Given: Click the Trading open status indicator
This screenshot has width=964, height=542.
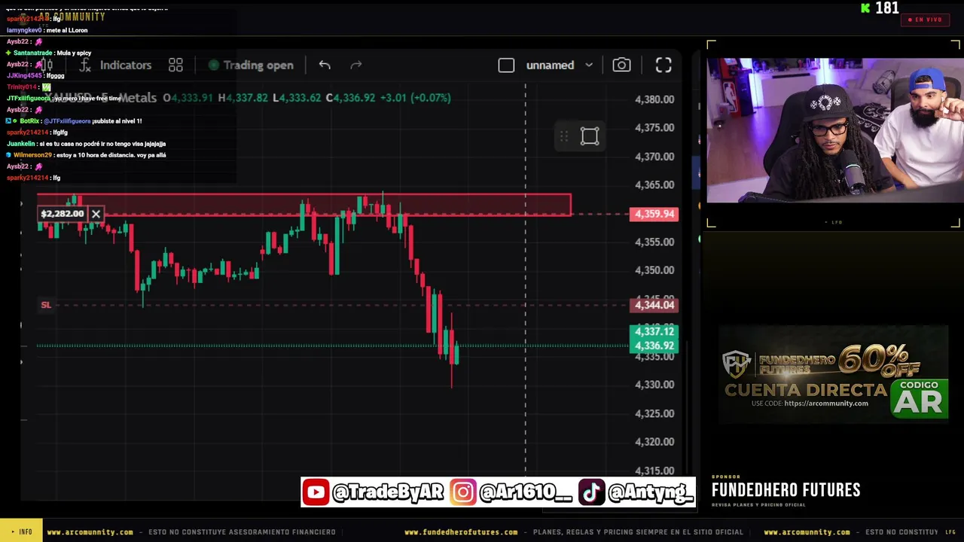Looking at the screenshot, I should 251,65.
